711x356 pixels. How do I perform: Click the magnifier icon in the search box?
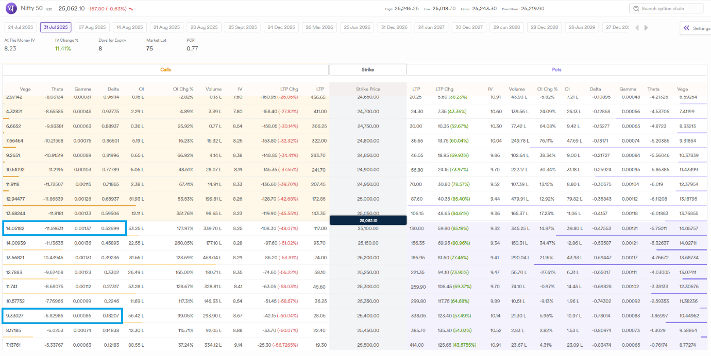click(x=636, y=9)
